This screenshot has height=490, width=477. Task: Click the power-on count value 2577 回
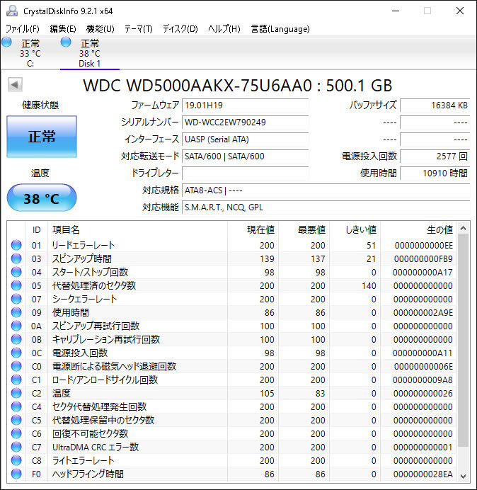435,156
